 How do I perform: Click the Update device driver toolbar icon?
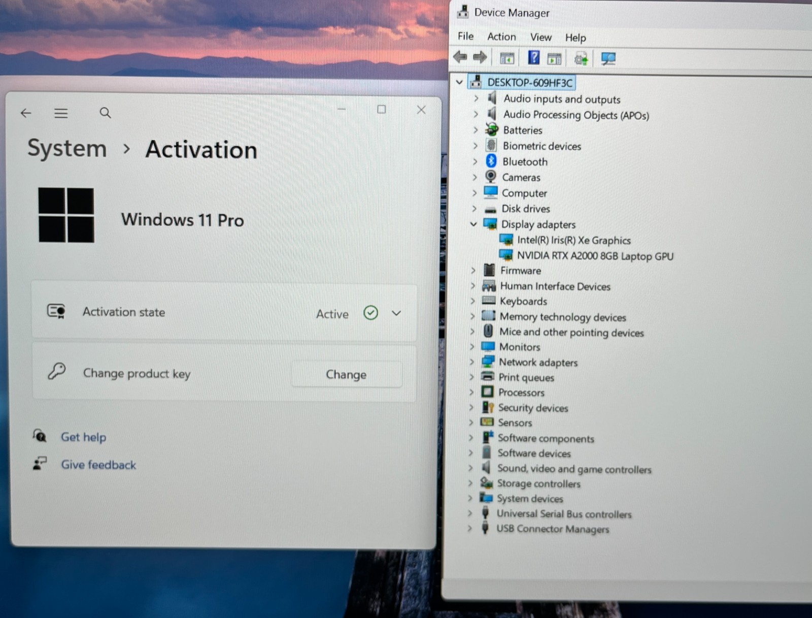581,59
